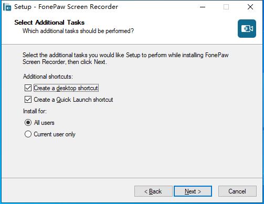Screen dimensions: 264x204
Task: Click the FonePaw camera logo icon
Action: 247,28
